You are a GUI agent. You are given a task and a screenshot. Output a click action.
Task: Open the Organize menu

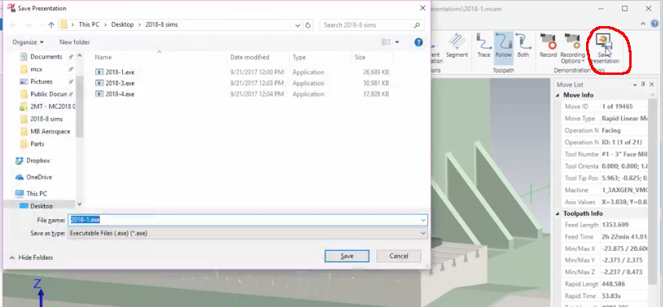(x=28, y=42)
